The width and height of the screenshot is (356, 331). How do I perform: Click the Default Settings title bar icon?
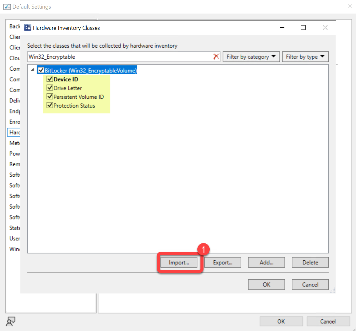pyautogui.click(x=7, y=6)
